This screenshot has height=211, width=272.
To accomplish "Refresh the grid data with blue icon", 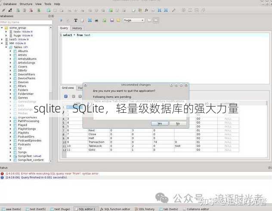I will point(66,96).
